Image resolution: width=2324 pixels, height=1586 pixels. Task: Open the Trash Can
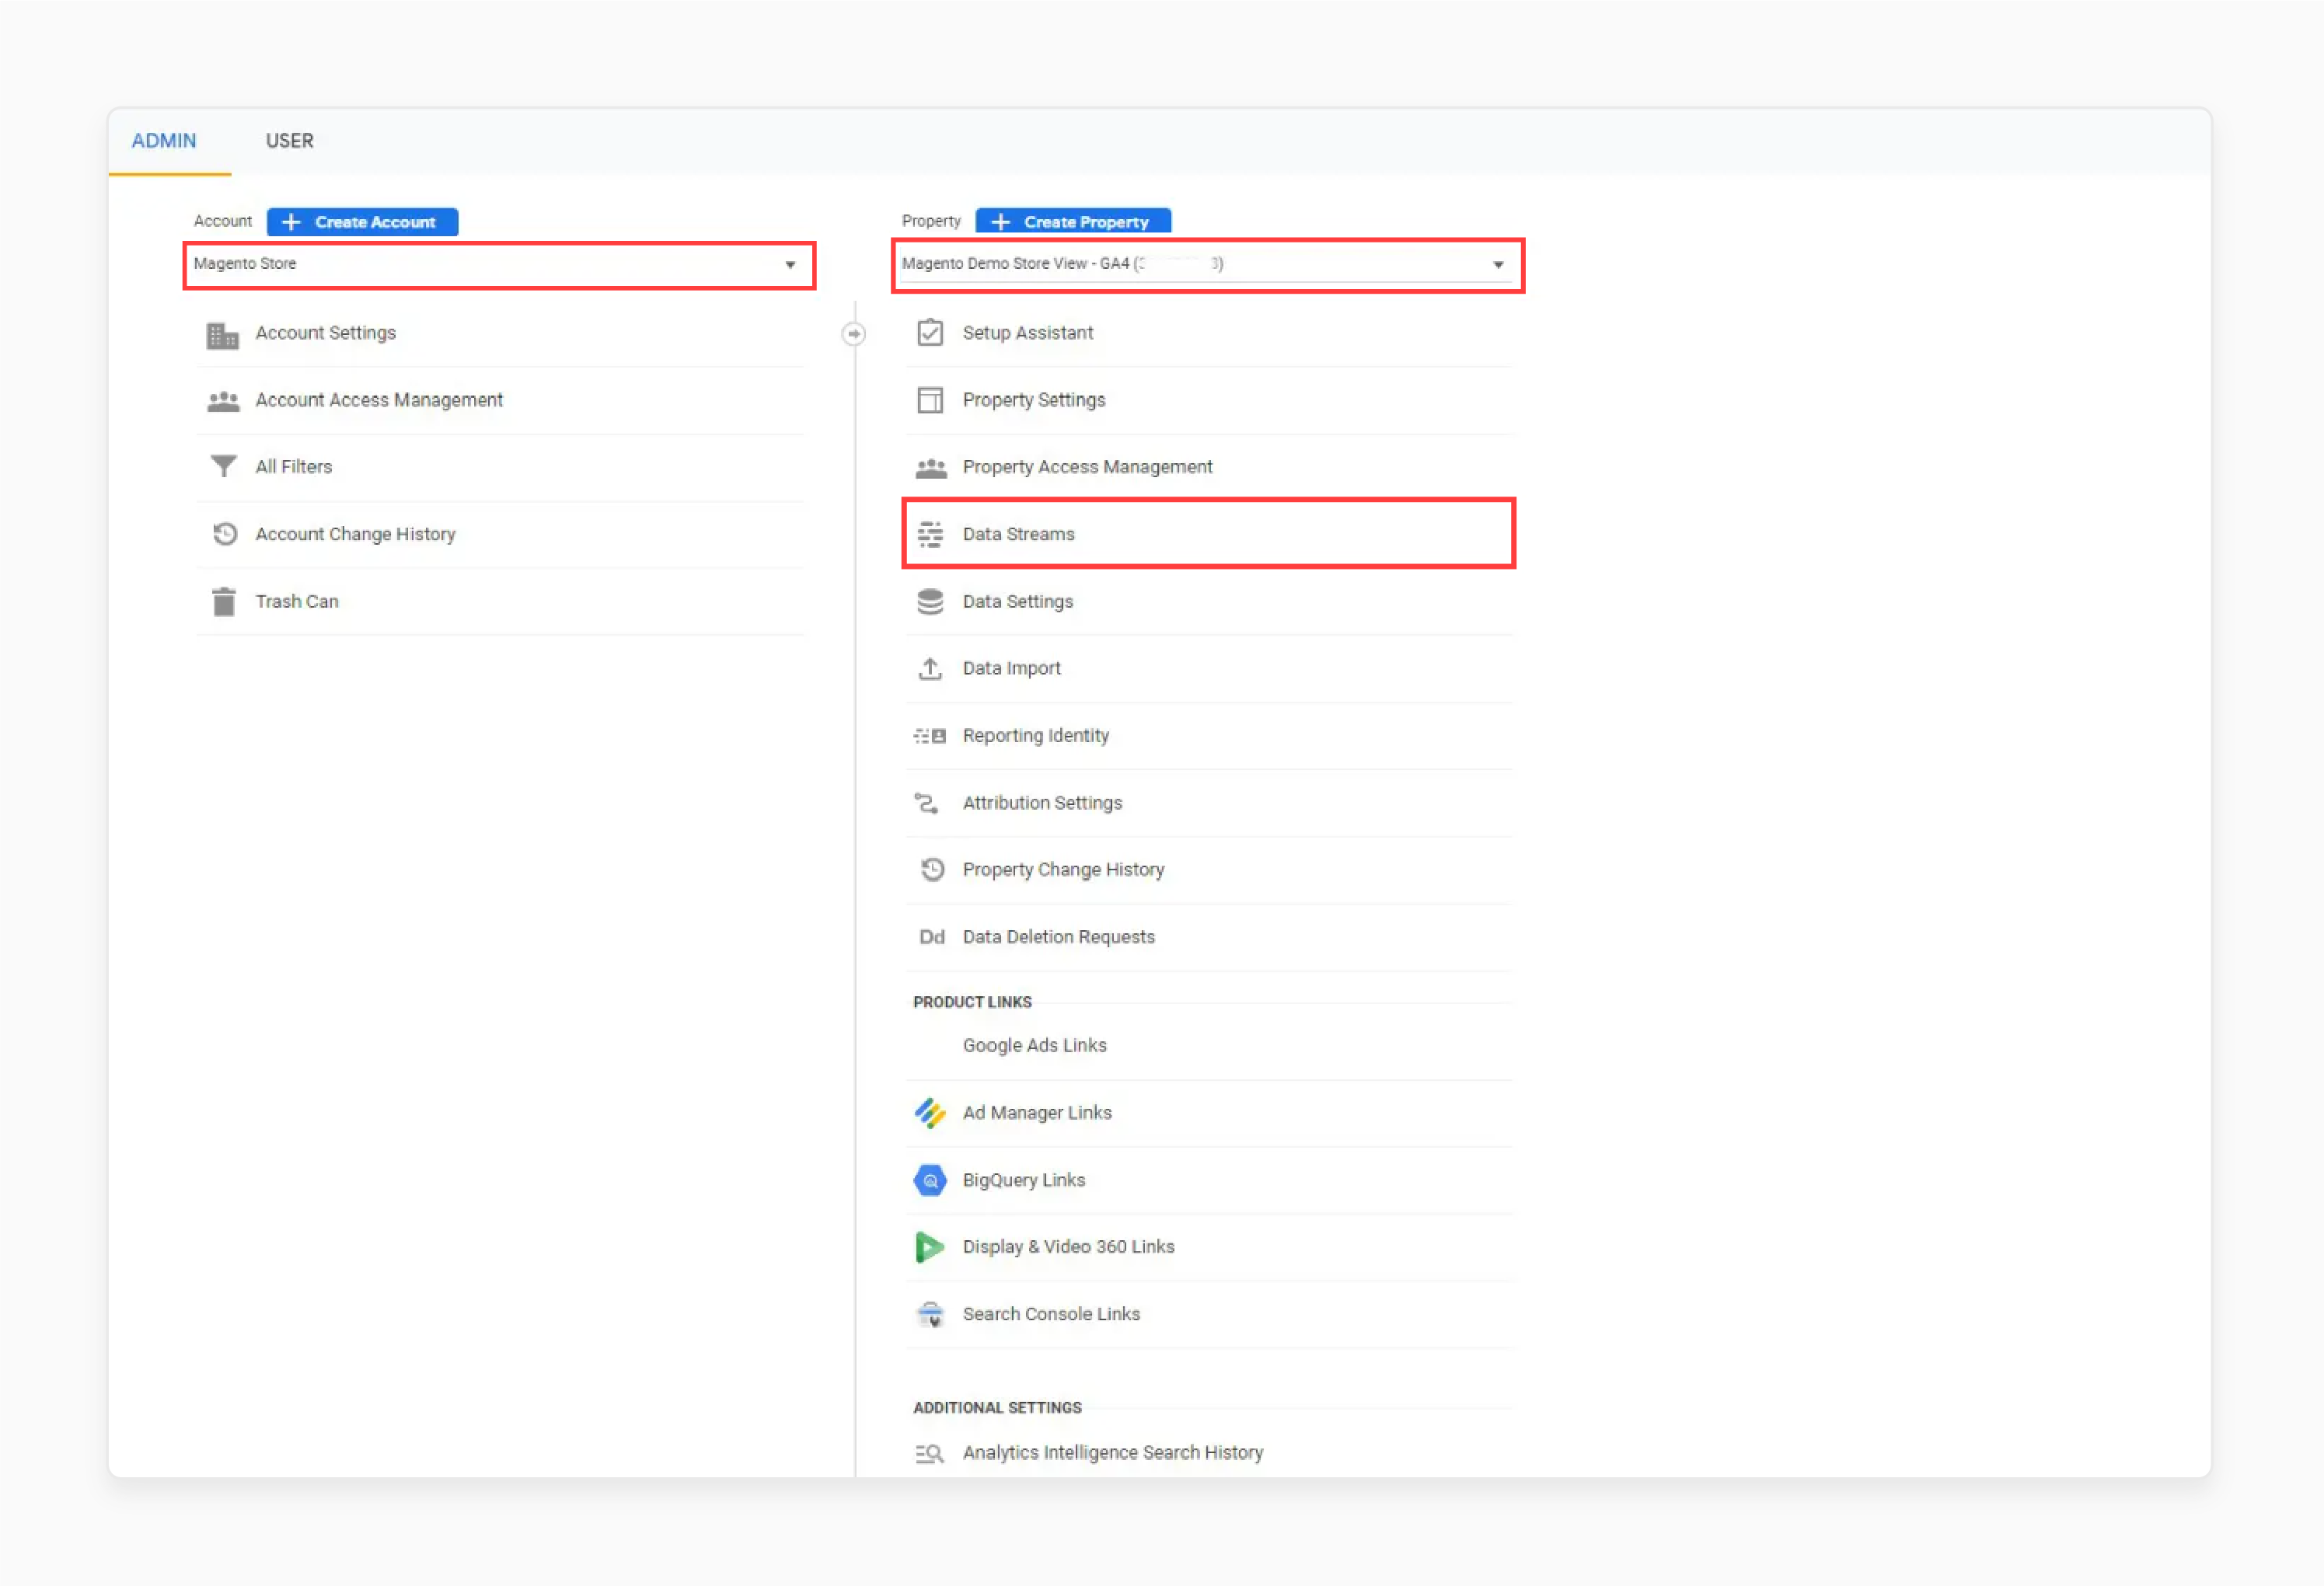point(297,601)
